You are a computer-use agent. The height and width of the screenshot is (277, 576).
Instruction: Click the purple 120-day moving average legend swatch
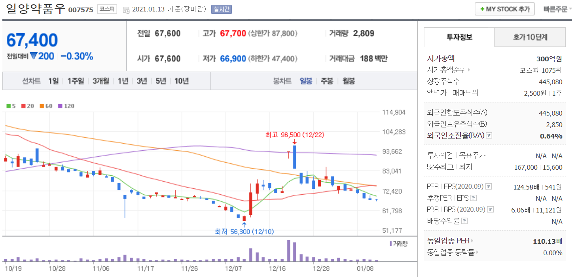coord(60,106)
